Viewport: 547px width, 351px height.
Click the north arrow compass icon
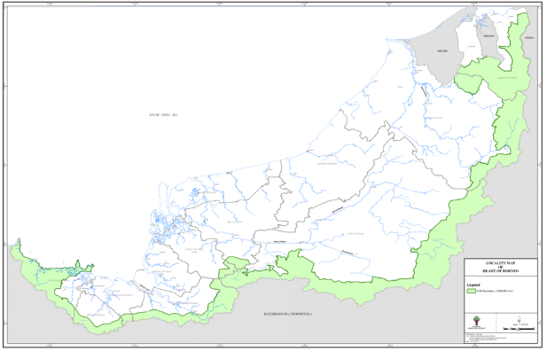coord(519,319)
